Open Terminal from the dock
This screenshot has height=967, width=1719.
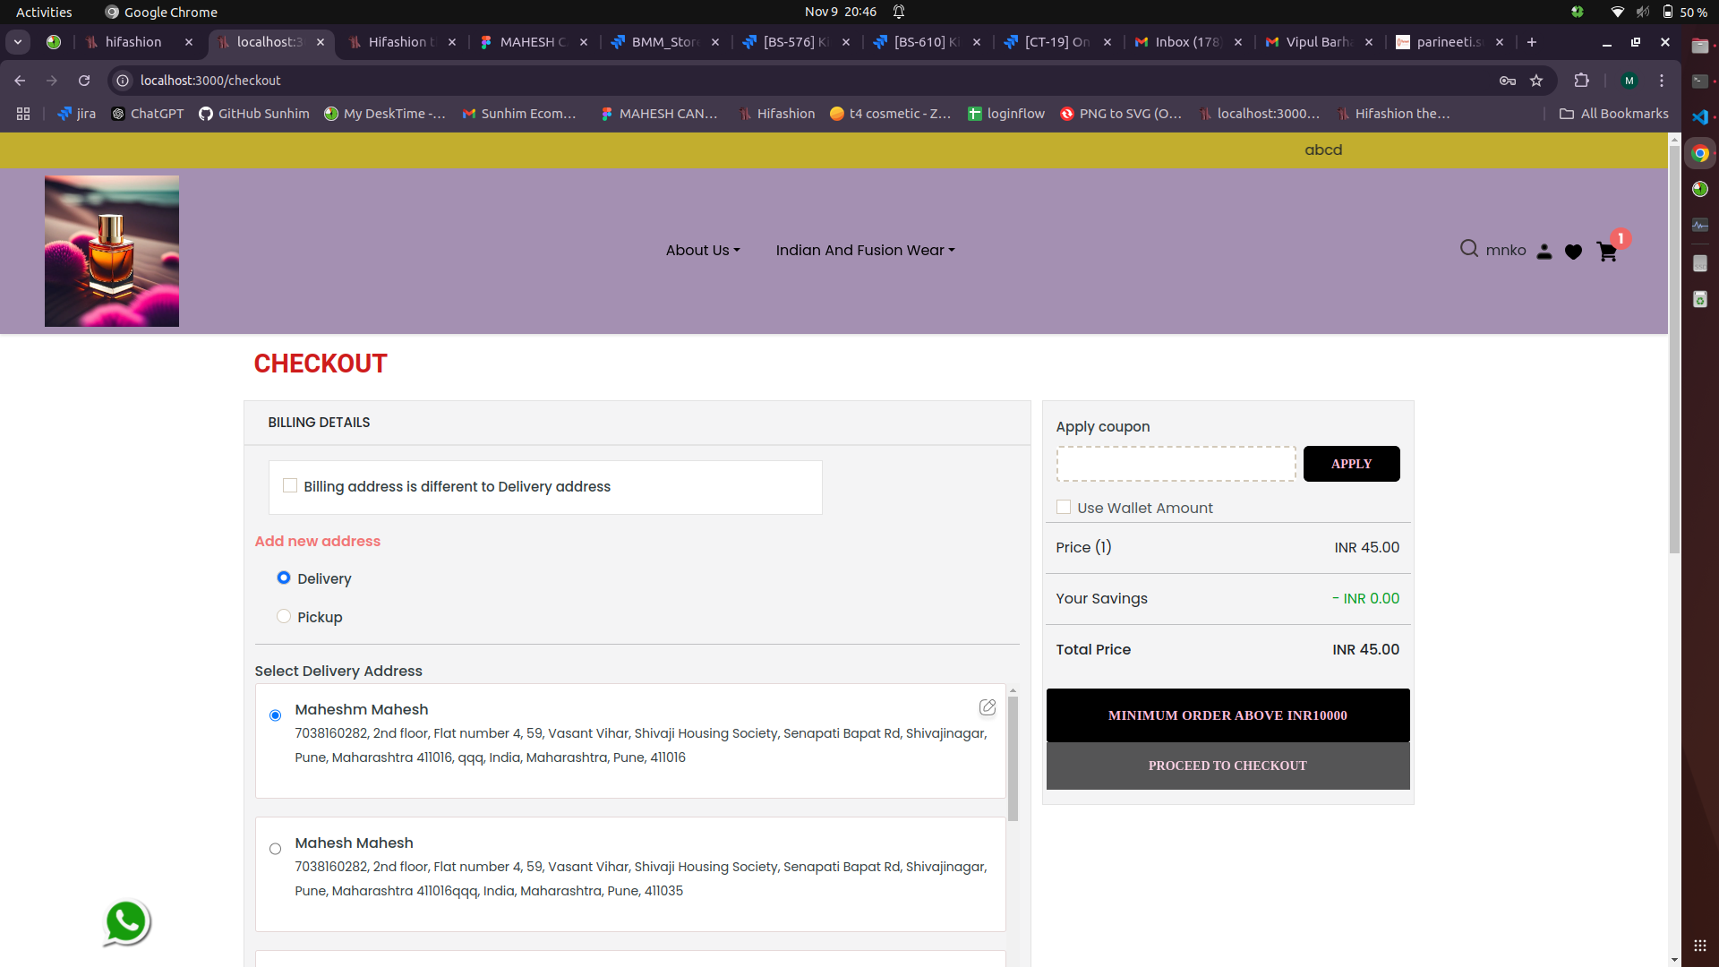click(x=1700, y=81)
